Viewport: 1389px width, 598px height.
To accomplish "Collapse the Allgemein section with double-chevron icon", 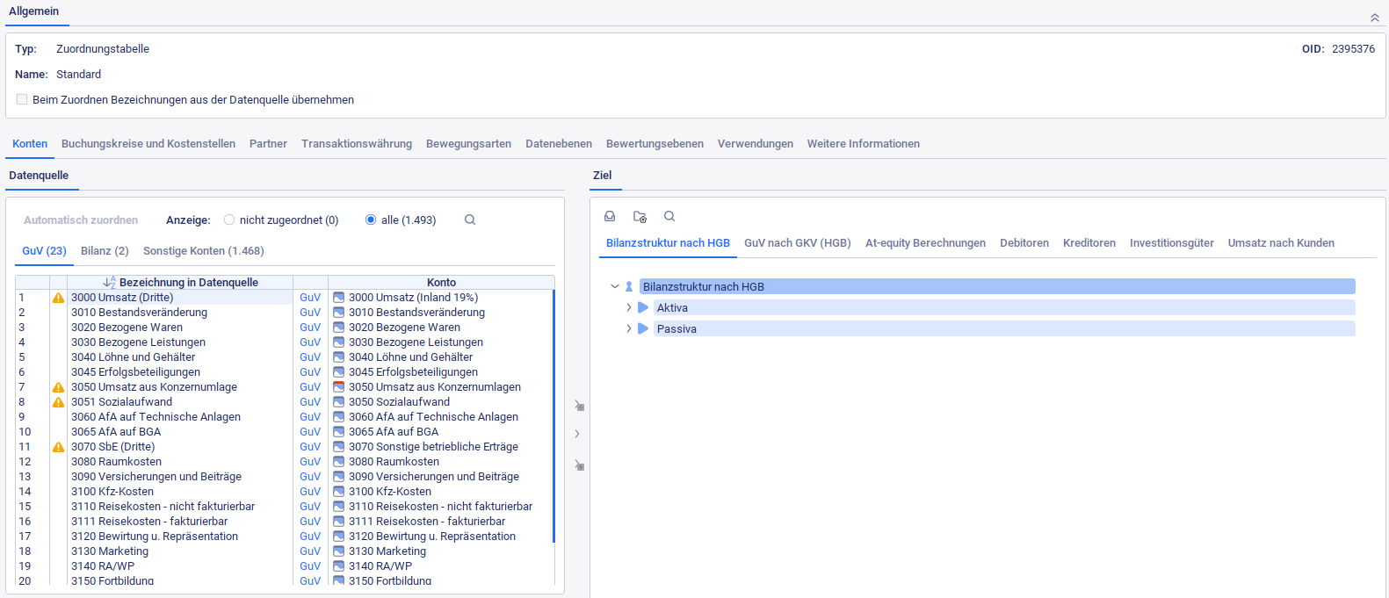I will click(x=1375, y=18).
